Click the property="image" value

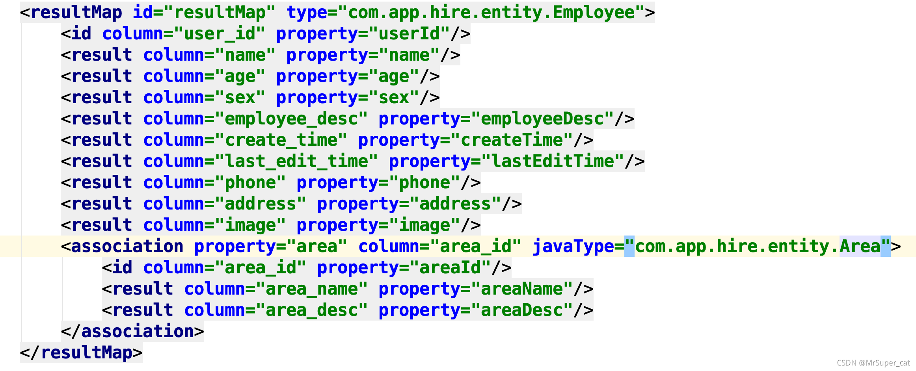click(x=424, y=225)
